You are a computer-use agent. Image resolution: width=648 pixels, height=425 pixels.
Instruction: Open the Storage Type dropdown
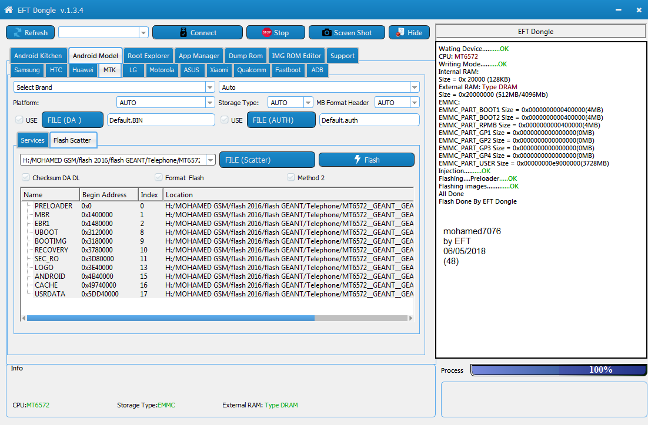coord(308,103)
